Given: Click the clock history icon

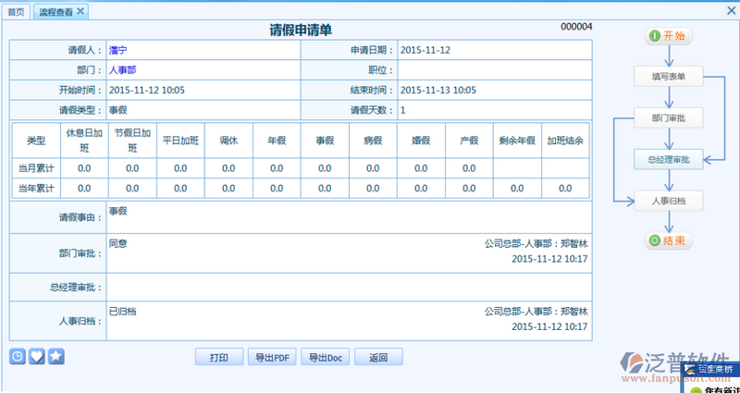Looking at the screenshot, I should point(18,356).
